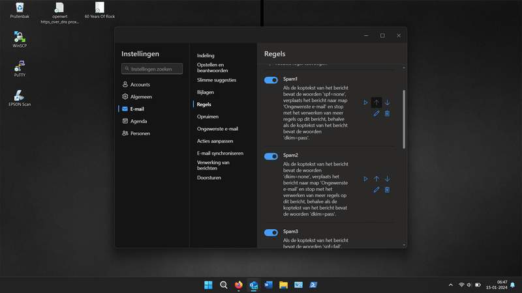Move the Spam2 rule up
The height and width of the screenshot is (293, 522).
pyautogui.click(x=376, y=178)
